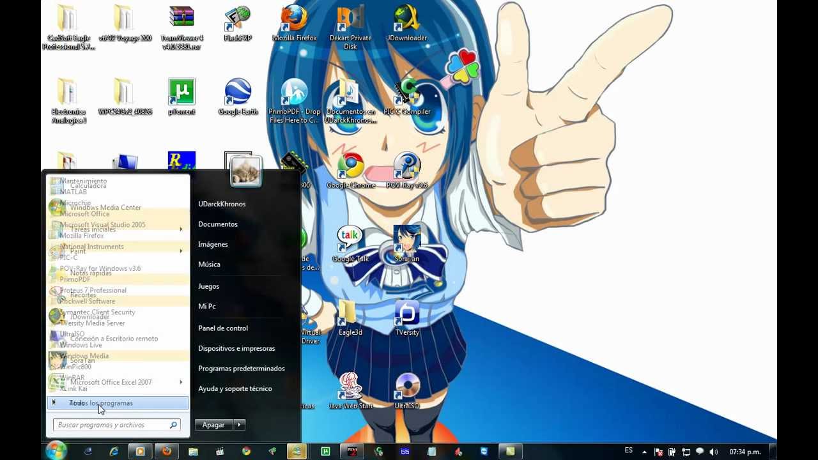818x460 pixels.
Task: Open the vti92 Voyage 200 folder
Action: coord(125,24)
